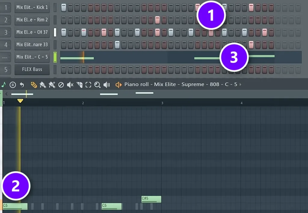The width and height of the screenshot is (308, 213).
Task: Toggle green select LED of C - 5 channel
Action: (x=55, y=57)
